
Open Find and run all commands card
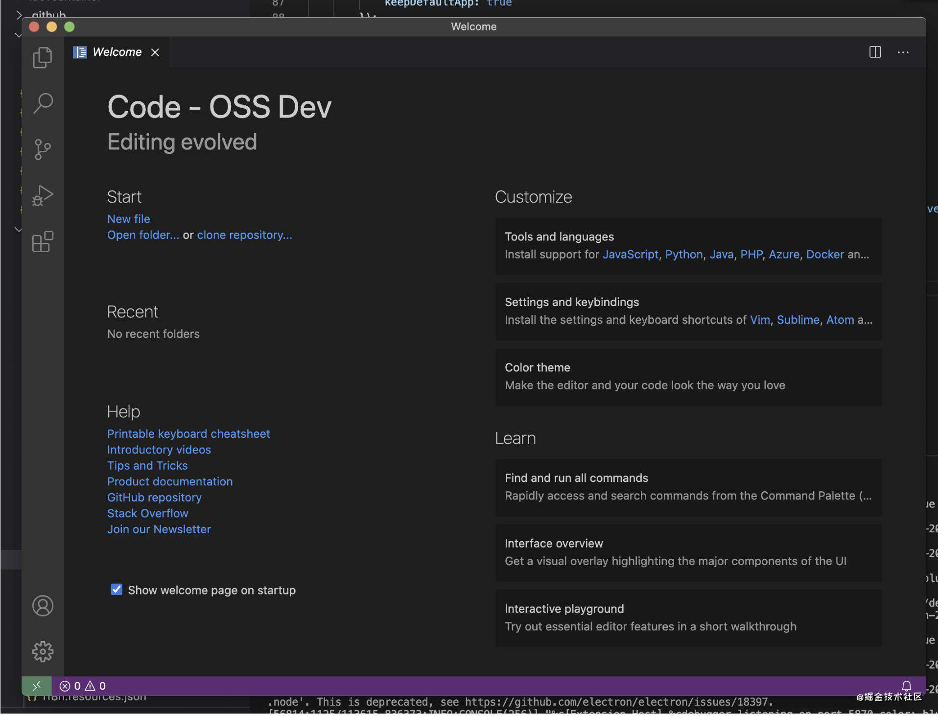tap(688, 488)
